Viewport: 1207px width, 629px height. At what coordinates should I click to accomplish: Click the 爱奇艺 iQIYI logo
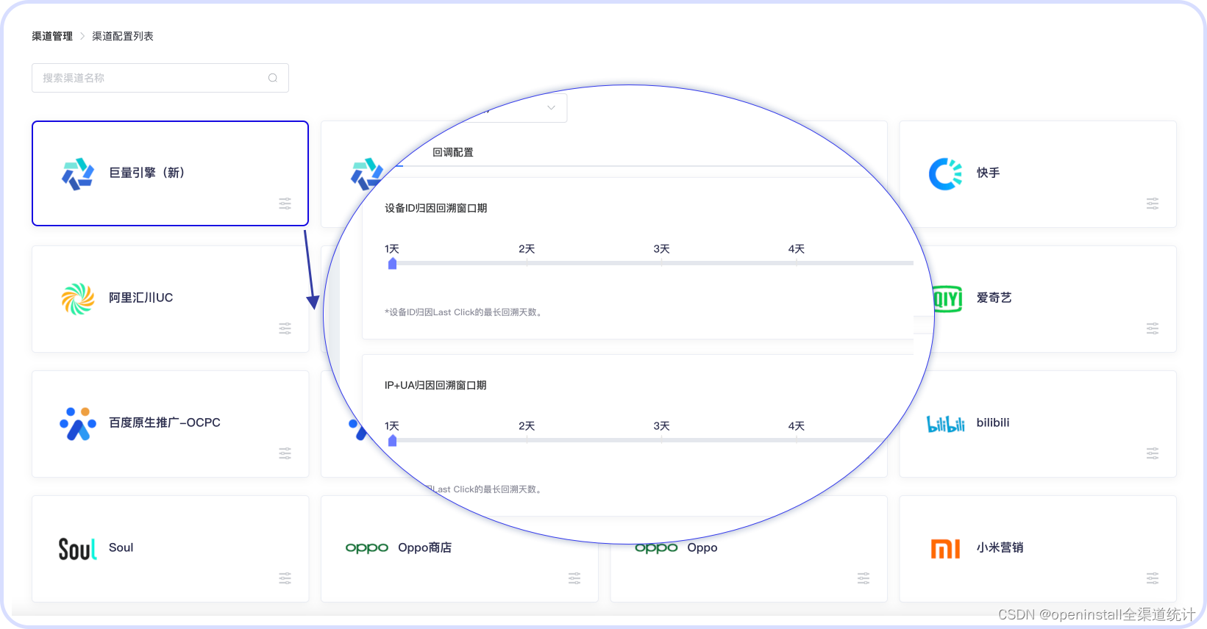947,298
